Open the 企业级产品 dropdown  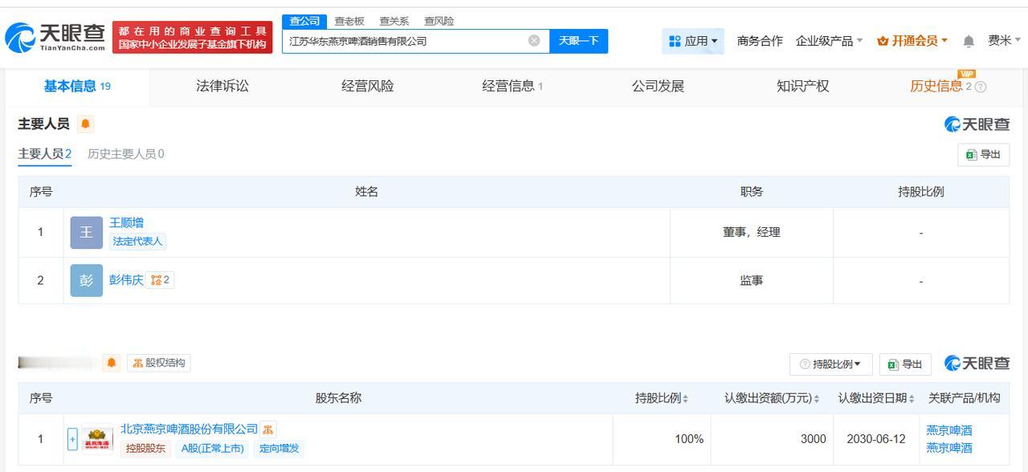tap(829, 41)
